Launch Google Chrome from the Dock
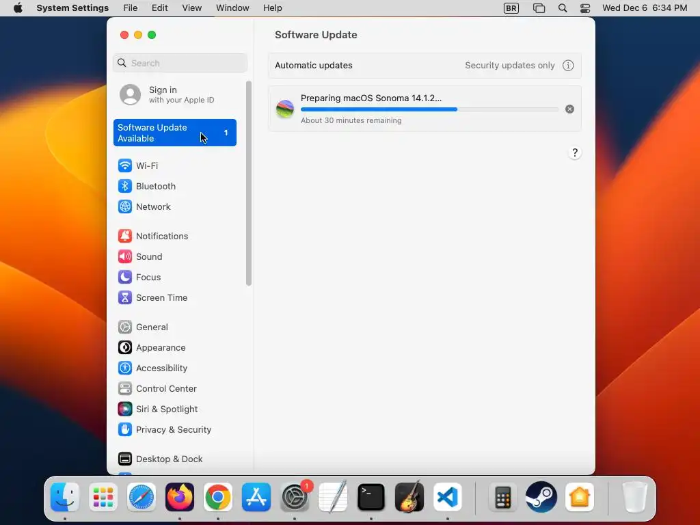Viewport: 700px width, 525px height. coord(218,497)
